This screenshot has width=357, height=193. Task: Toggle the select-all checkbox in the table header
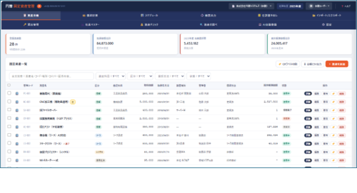point(9,85)
